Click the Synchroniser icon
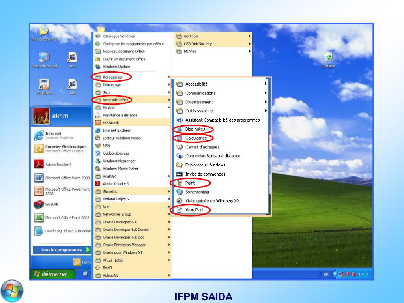Image resolution: width=404 pixels, height=303 pixels. pos(180,192)
